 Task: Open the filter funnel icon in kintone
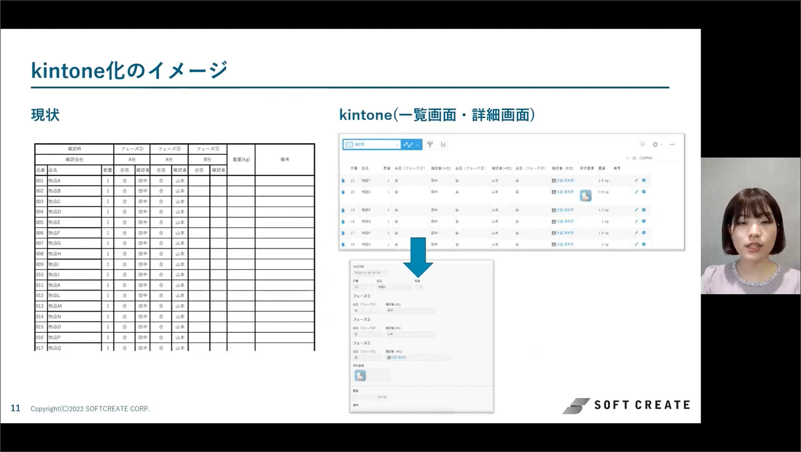click(x=430, y=144)
